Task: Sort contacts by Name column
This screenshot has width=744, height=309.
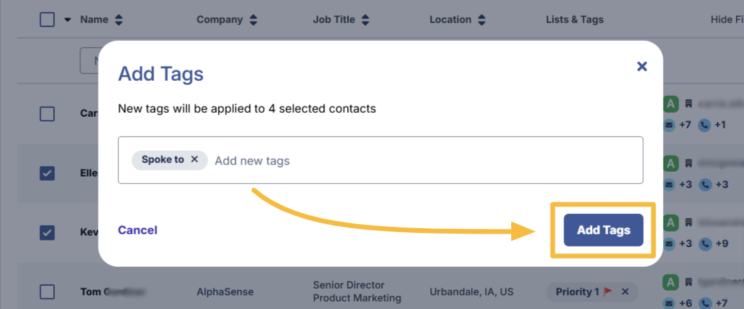Action: click(118, 20)
